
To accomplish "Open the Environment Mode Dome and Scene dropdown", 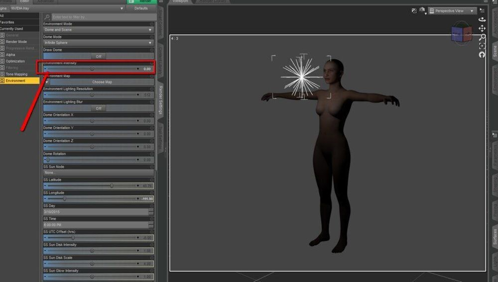I will pyautogui.click(x=99, y=30).
